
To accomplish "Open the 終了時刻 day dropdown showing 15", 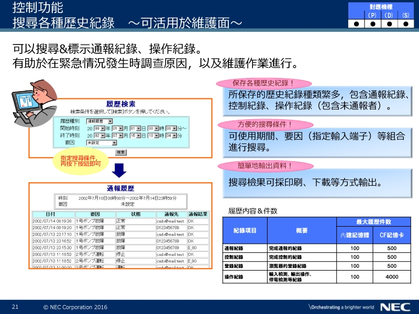I will (136, 136).
